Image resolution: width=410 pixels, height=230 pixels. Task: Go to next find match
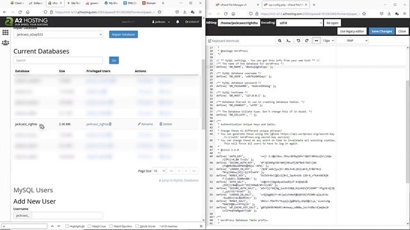58,226
